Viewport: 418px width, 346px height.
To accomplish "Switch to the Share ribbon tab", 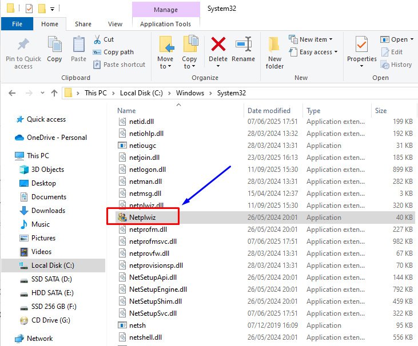I will (83, 24).
